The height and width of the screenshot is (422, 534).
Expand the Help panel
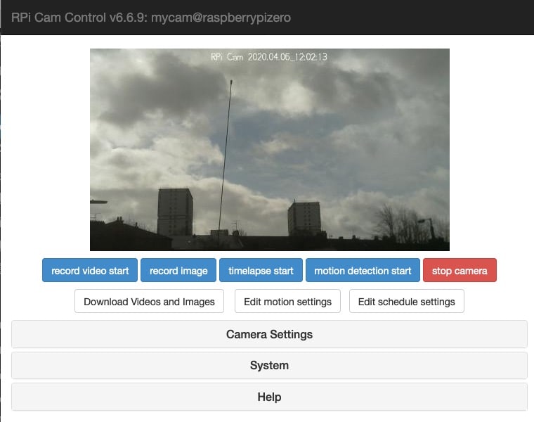tap(269, 397)
